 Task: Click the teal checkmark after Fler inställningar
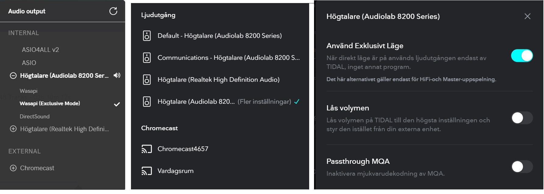tap(297, 102)
